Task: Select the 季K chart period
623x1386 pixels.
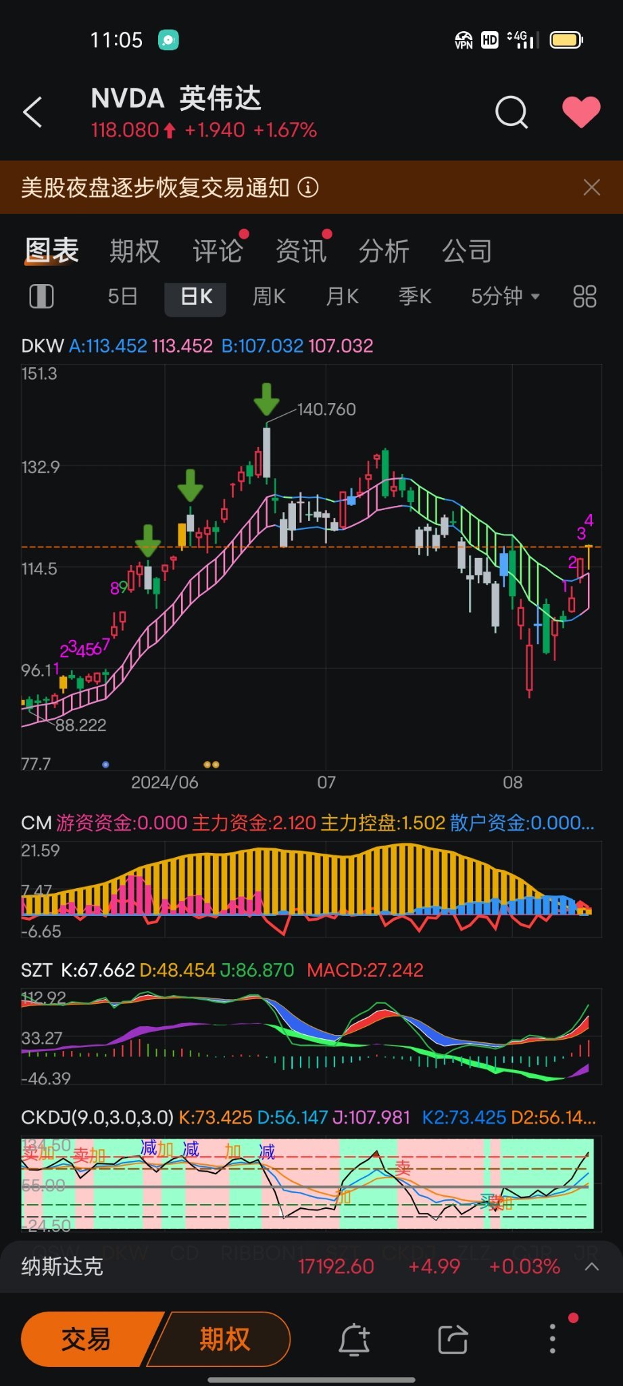Action: [415, 296]
